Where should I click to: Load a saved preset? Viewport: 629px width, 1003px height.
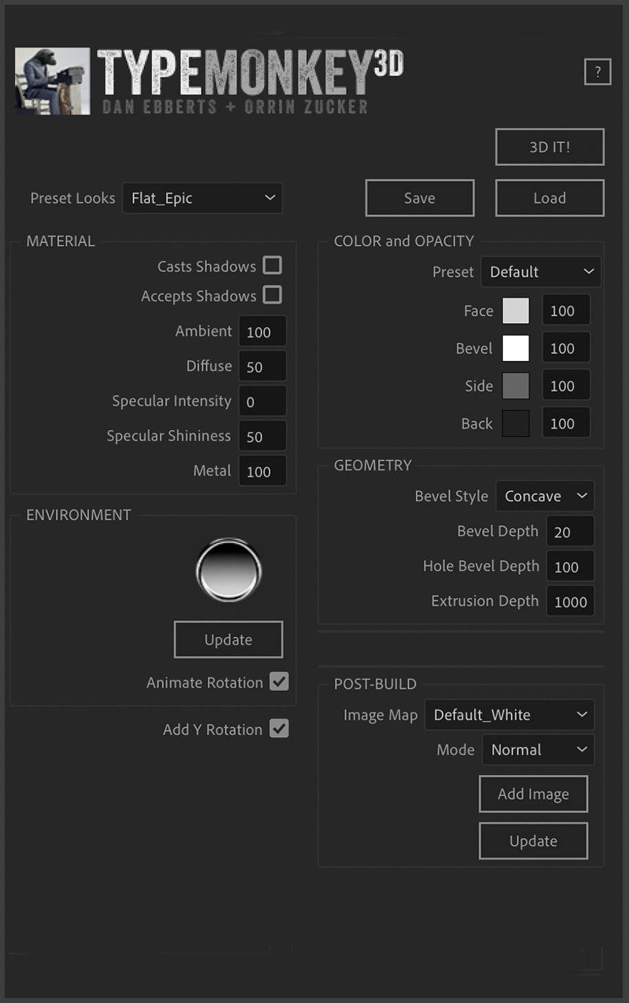pos(549,198)
